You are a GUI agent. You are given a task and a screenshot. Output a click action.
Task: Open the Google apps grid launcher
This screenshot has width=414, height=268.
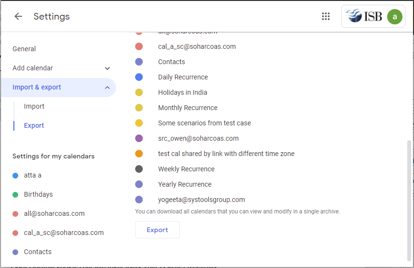(x=325, y=16)
